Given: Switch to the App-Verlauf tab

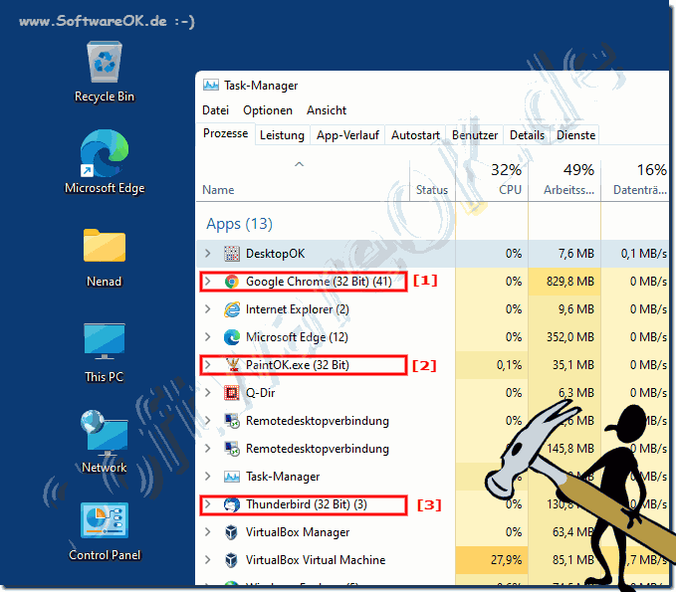Looking at the screenshot, I should (x=347, y=135).
